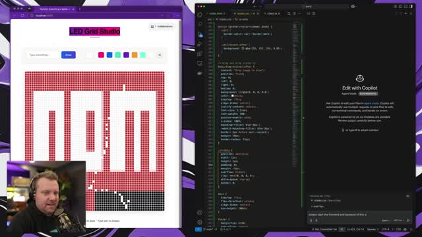
Task: Click the Accounts icon in activity bar
Action: pos(200,213)
